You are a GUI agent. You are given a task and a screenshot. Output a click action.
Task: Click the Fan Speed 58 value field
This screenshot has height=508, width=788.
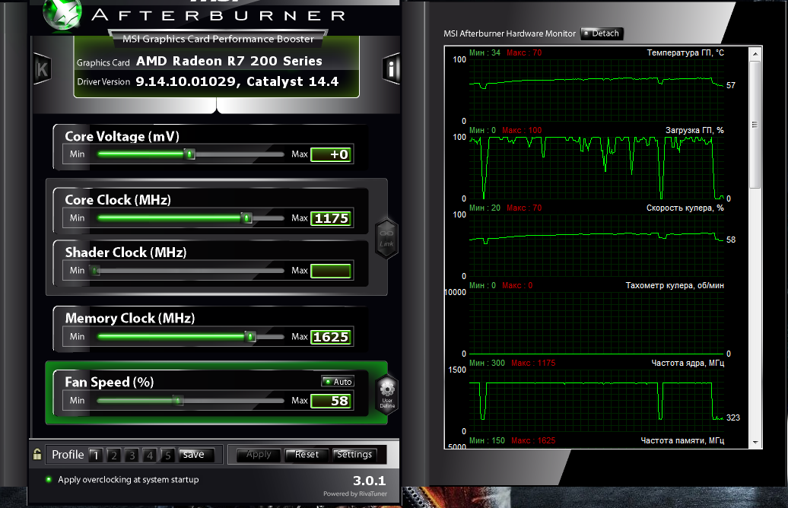[x=331, y=401]
